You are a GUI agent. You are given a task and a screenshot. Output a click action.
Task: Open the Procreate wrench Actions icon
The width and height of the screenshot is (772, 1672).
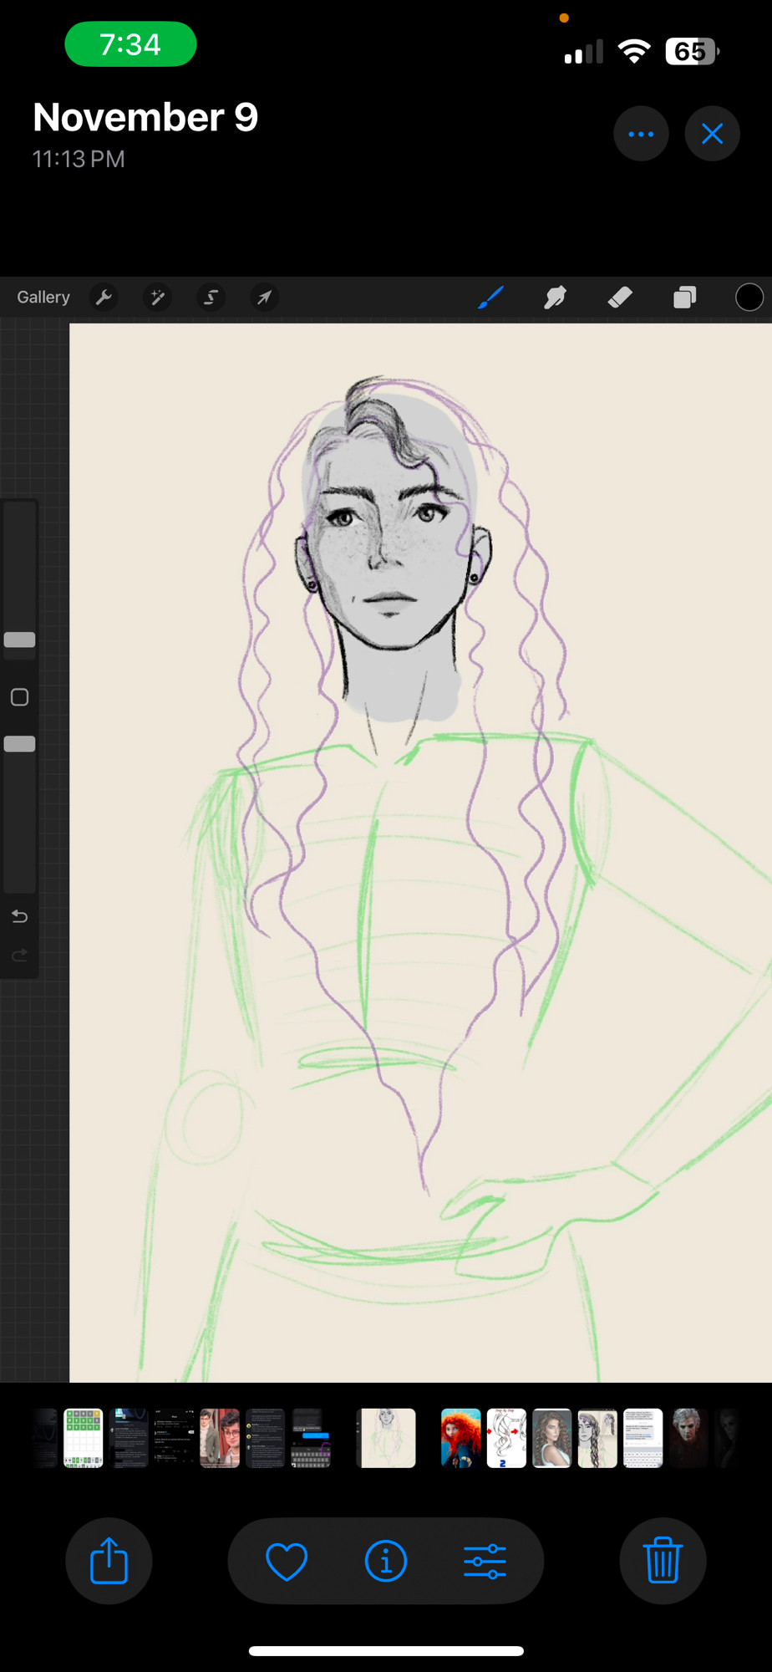click(x=104, y=298)
